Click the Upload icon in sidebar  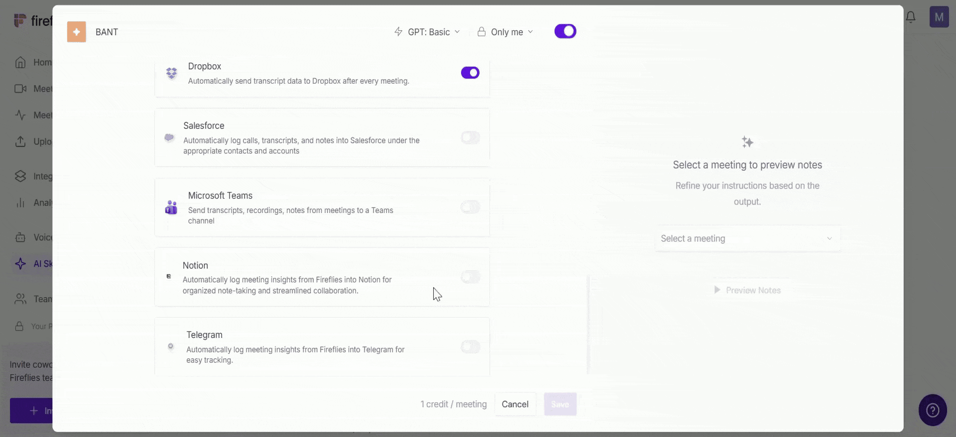[x=20, y=141]
